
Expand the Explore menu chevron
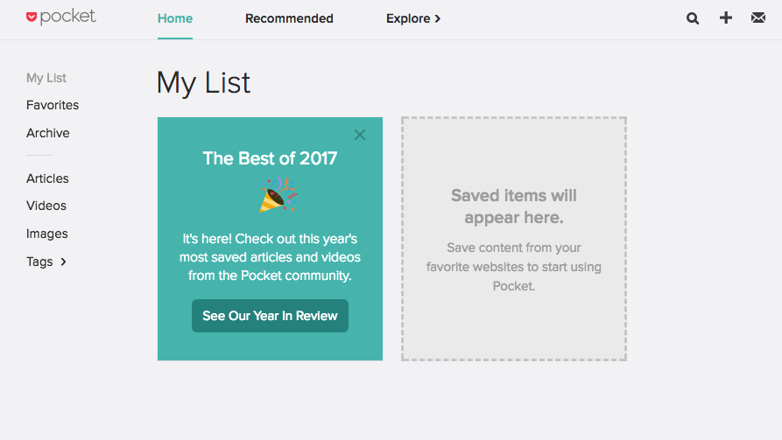pyautogui.click(x=438, y=18)
